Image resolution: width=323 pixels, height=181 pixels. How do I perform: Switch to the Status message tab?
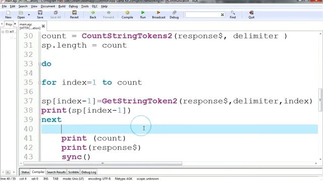[x=25, y=172]
